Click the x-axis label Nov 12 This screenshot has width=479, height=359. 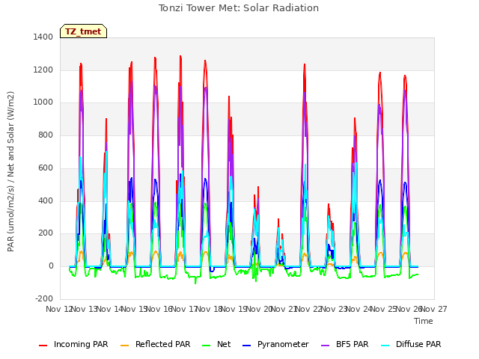(x=58, y=309)
